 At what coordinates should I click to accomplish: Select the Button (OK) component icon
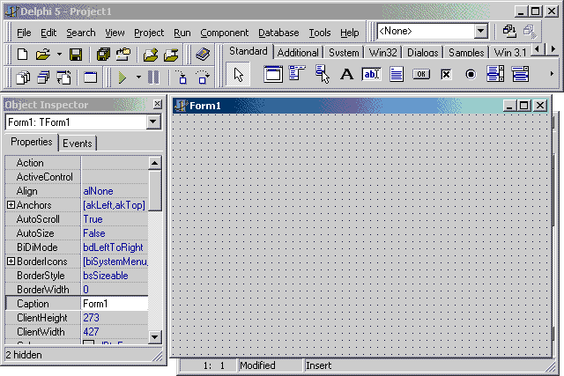click(x=421, y=75)
